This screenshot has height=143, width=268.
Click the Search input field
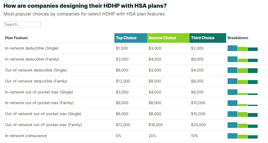click(x=22, y=25)
